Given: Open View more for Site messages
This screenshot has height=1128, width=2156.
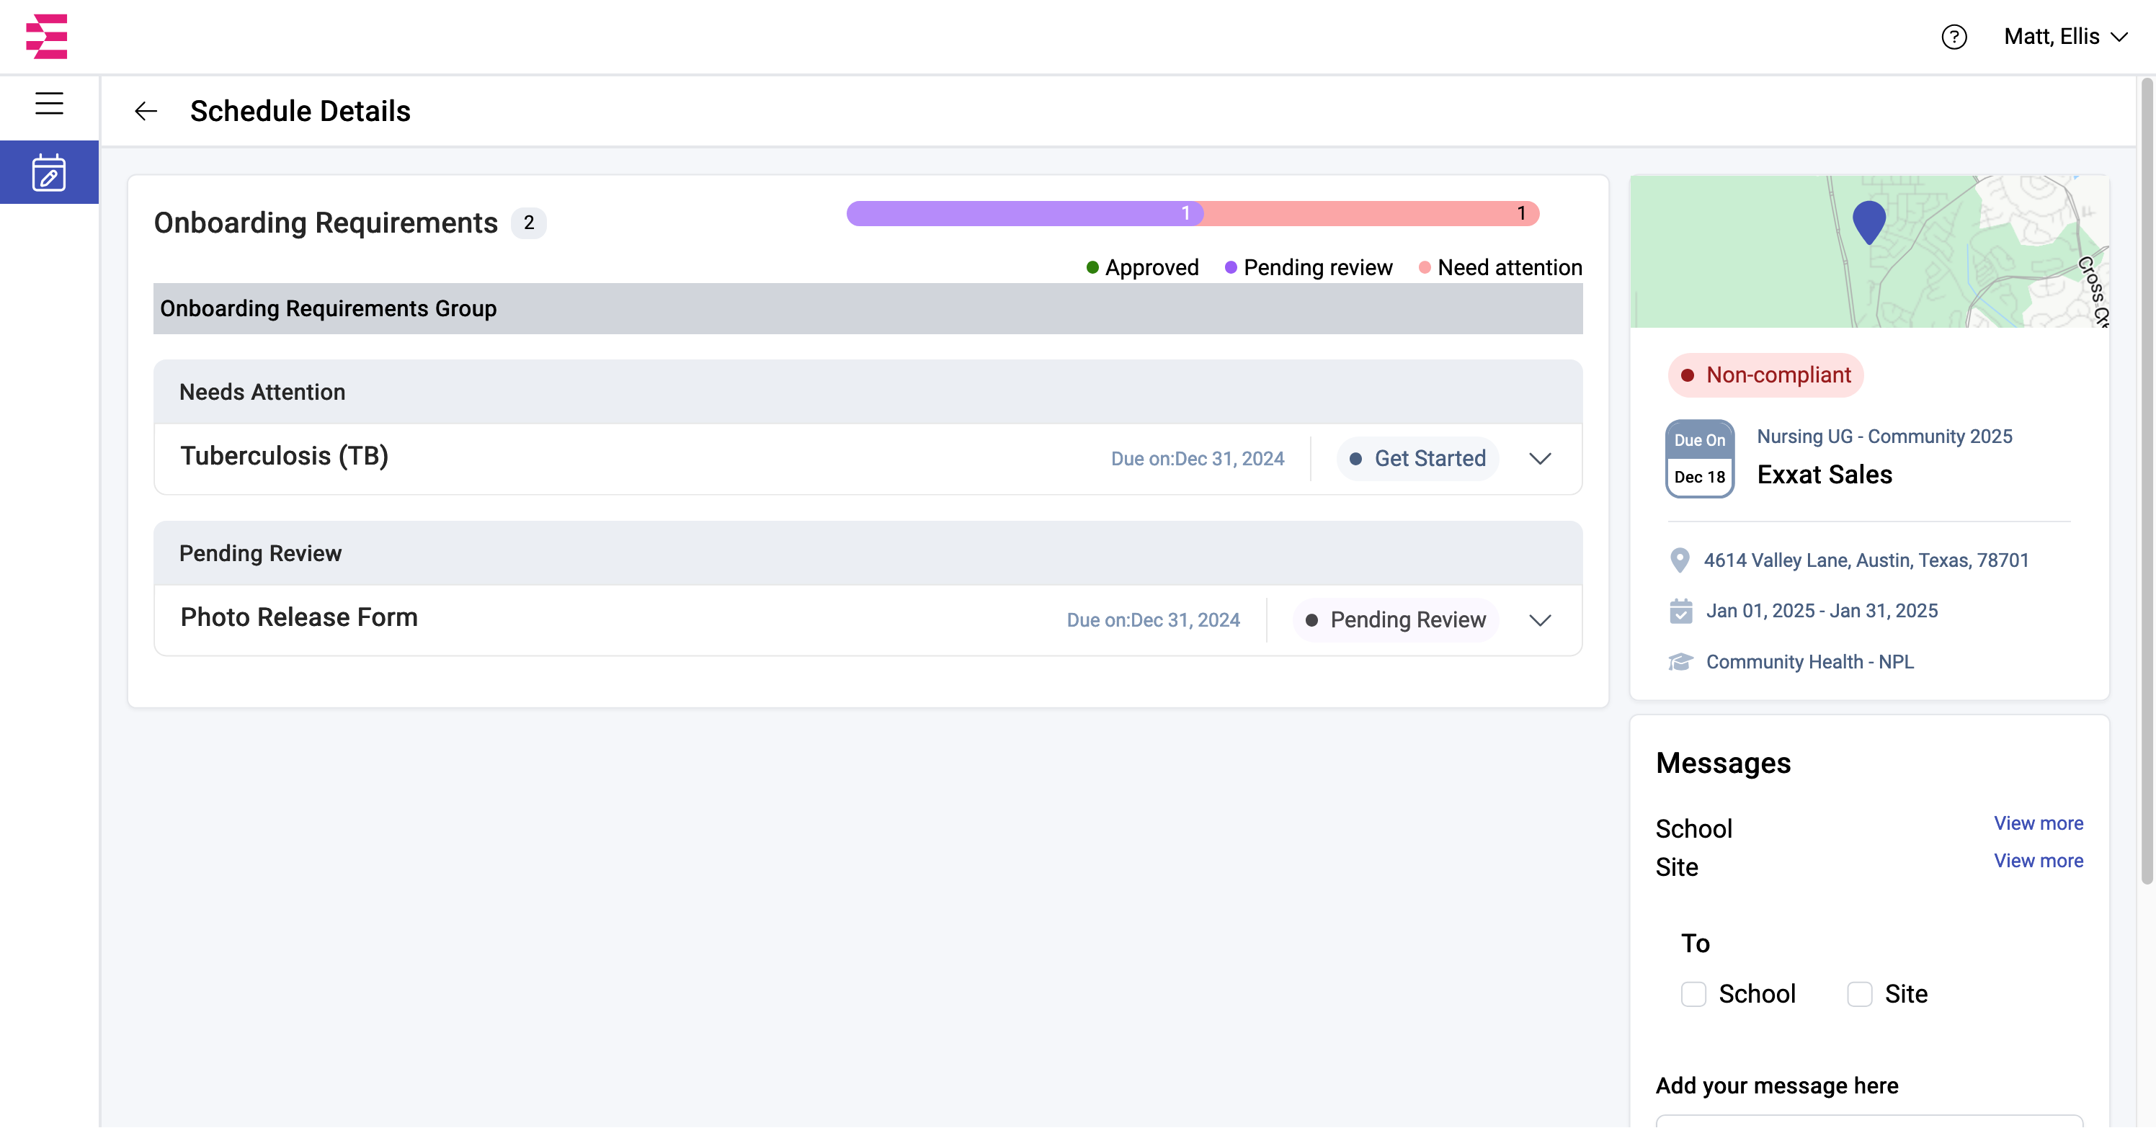Looking at the screenshot, I should (x=2038, y=861).
